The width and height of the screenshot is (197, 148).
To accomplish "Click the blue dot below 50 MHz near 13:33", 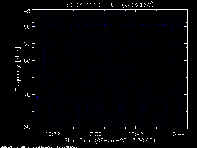I will pos(70,30).
